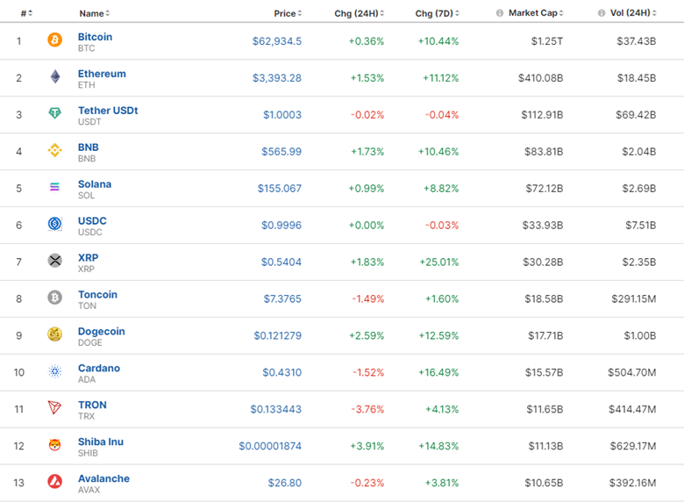Open the Solana name link
684x503 pixels.
pos(95,183)
